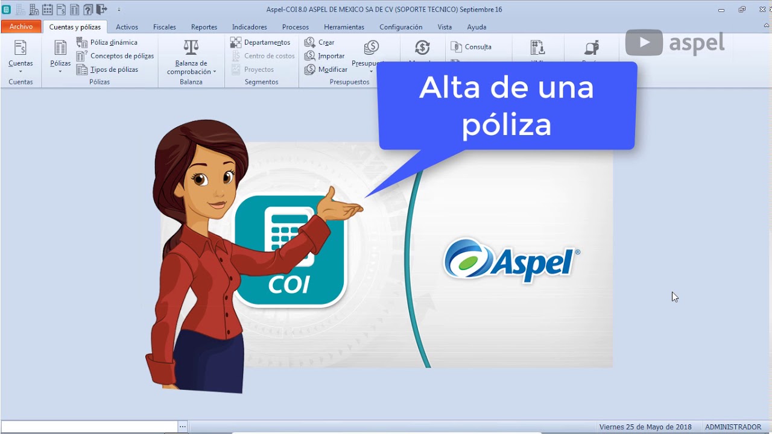Viewport: 772px width, 434px height.
Task: Click the Crear presupuesto coin icon
Action: (x=310, y=42)
